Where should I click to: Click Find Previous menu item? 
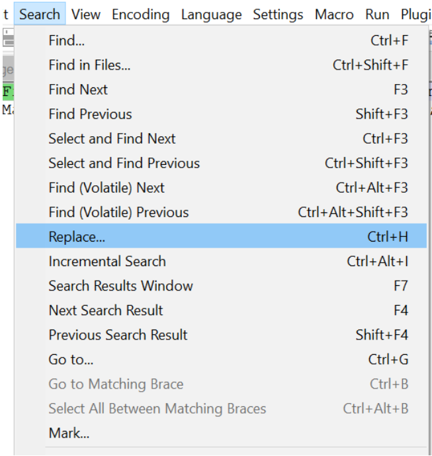point(221,114)
